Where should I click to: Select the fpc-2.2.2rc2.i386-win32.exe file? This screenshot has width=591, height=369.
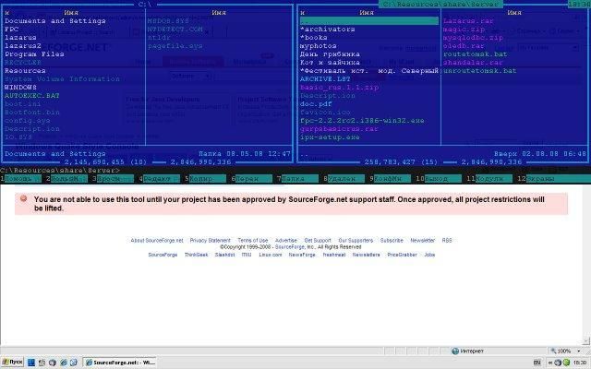click(362, 121)
